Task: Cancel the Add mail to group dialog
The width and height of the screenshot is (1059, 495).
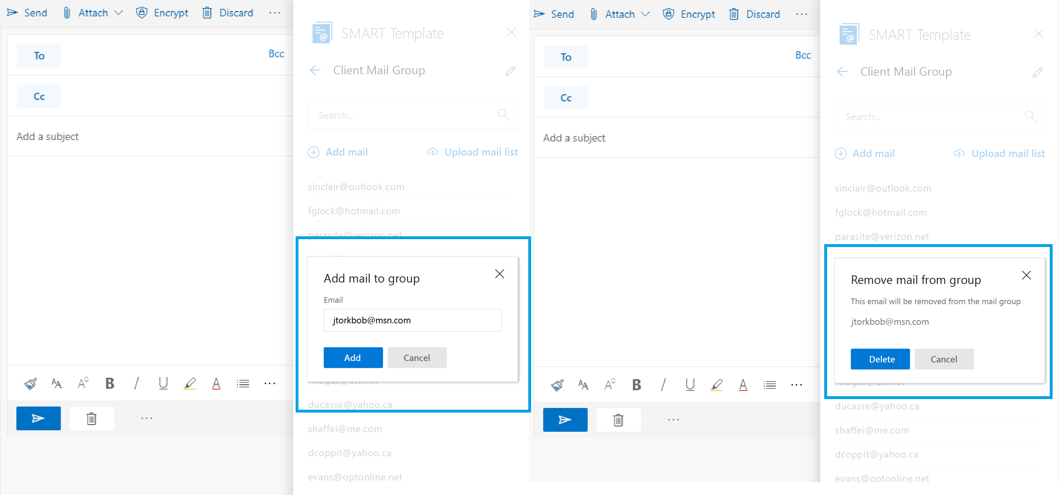Action: 417,357
